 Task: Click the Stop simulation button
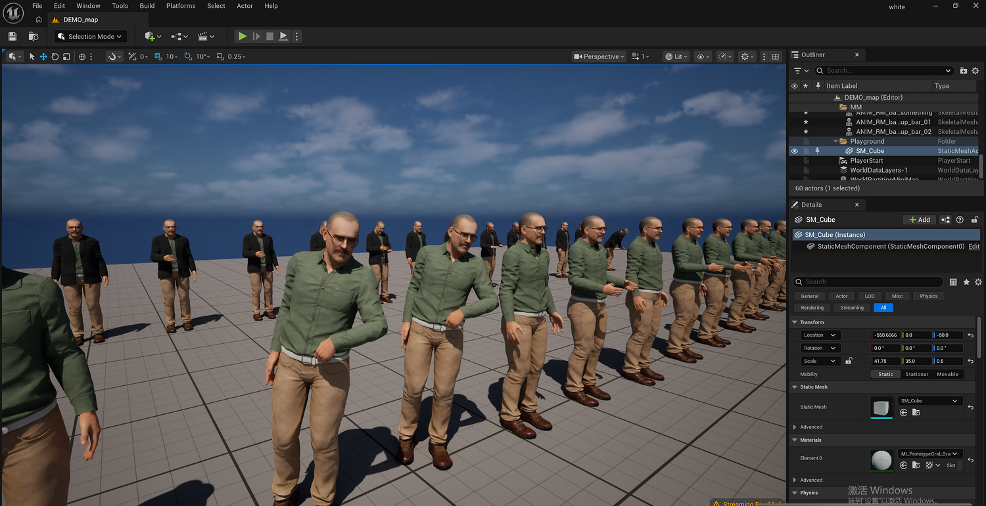click(x=270, y=37)
